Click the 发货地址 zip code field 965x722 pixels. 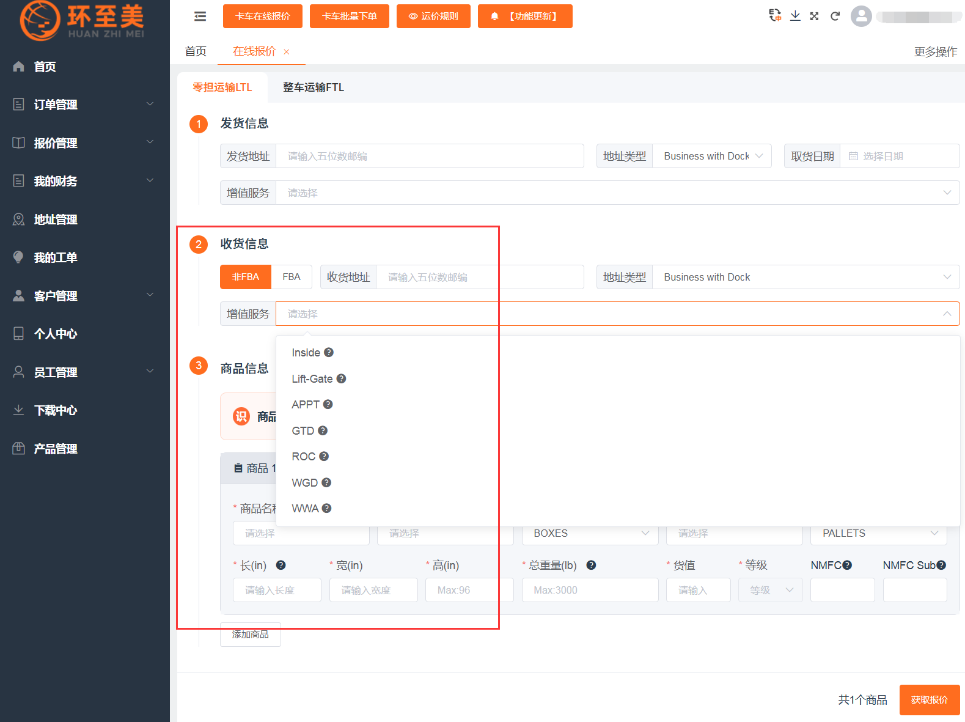[430, 156]
